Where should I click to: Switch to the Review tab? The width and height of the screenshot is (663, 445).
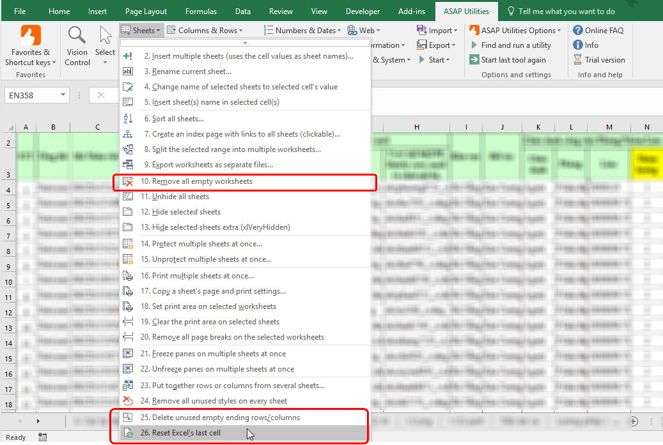281,11
